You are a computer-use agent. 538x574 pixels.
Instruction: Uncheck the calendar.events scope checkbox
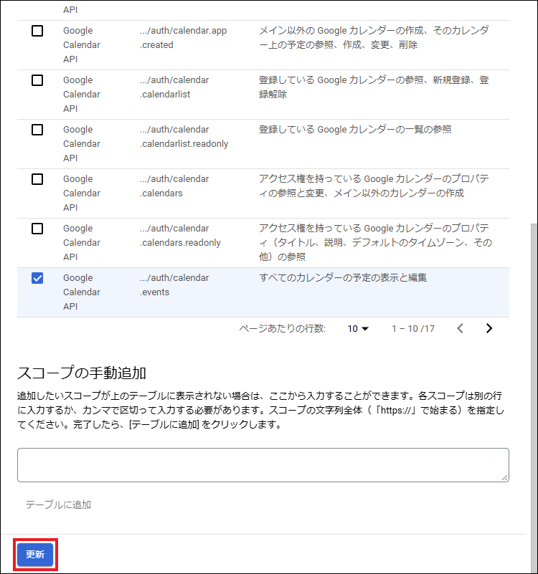click(37, 278)
